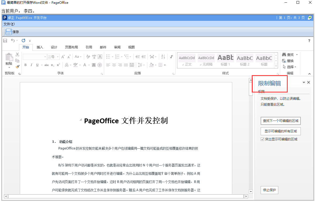Click the clear formatting eraser icon
Viewport: 315px width, 204px height.
click(x=88, y=57)
